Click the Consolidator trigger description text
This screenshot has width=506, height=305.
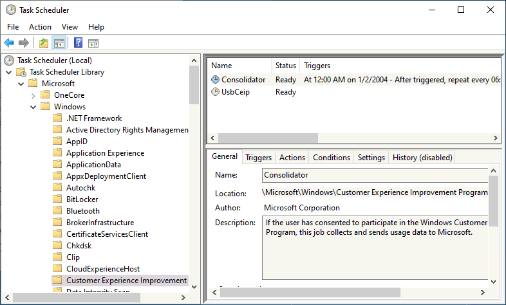click(402, 80)
